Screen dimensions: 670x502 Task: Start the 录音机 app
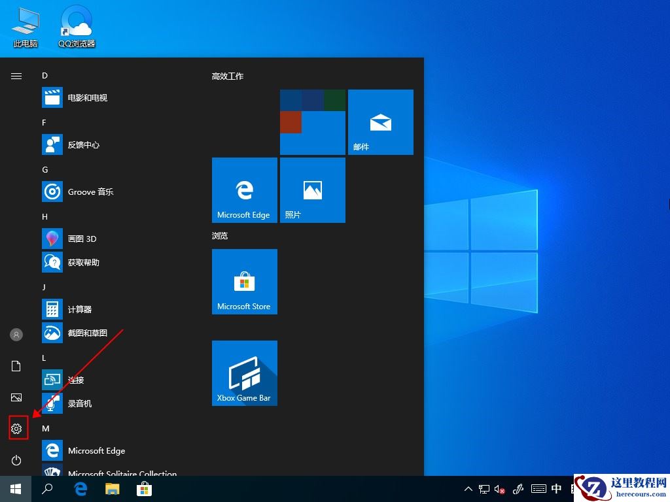79,403
